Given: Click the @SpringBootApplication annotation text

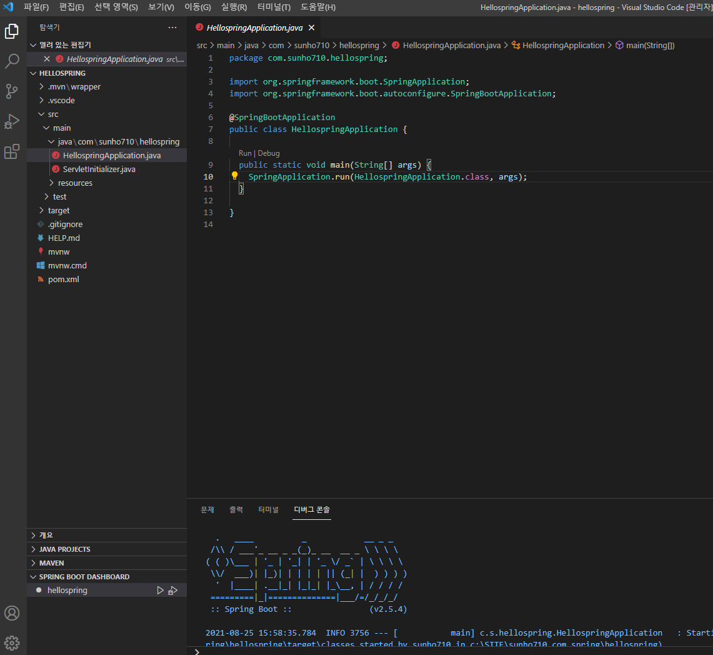Looking at the screenshot, I should 282,118.
